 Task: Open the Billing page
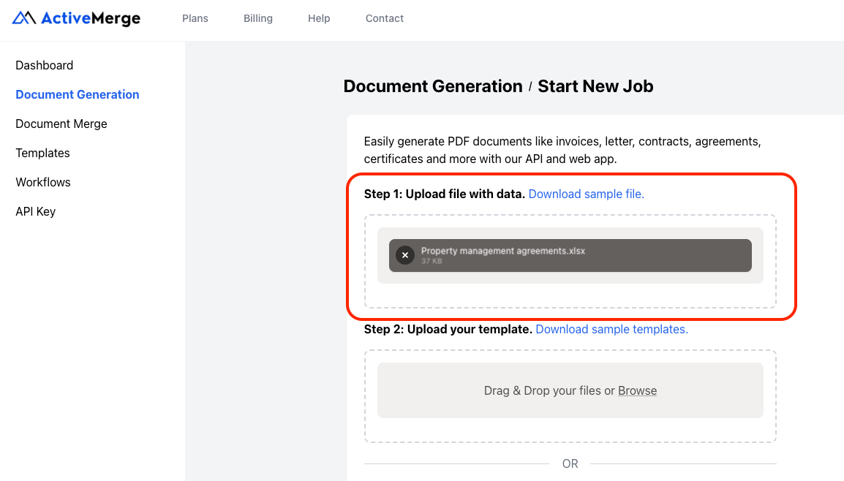point(257,18)
